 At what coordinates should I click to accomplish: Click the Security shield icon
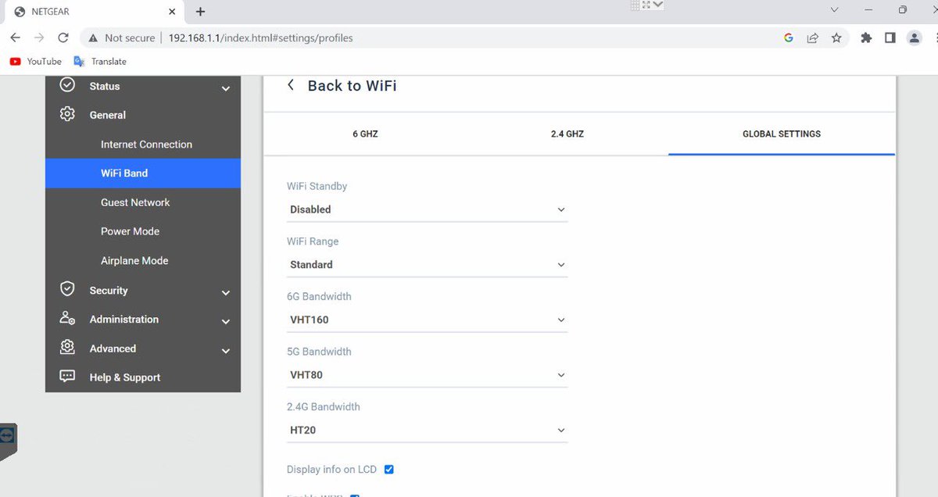(x=68, y=289)
